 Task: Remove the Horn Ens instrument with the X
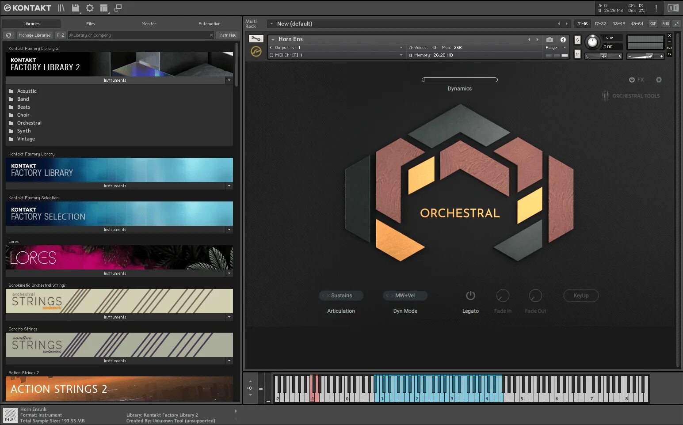pyautogui.click(x=669, y=35)
